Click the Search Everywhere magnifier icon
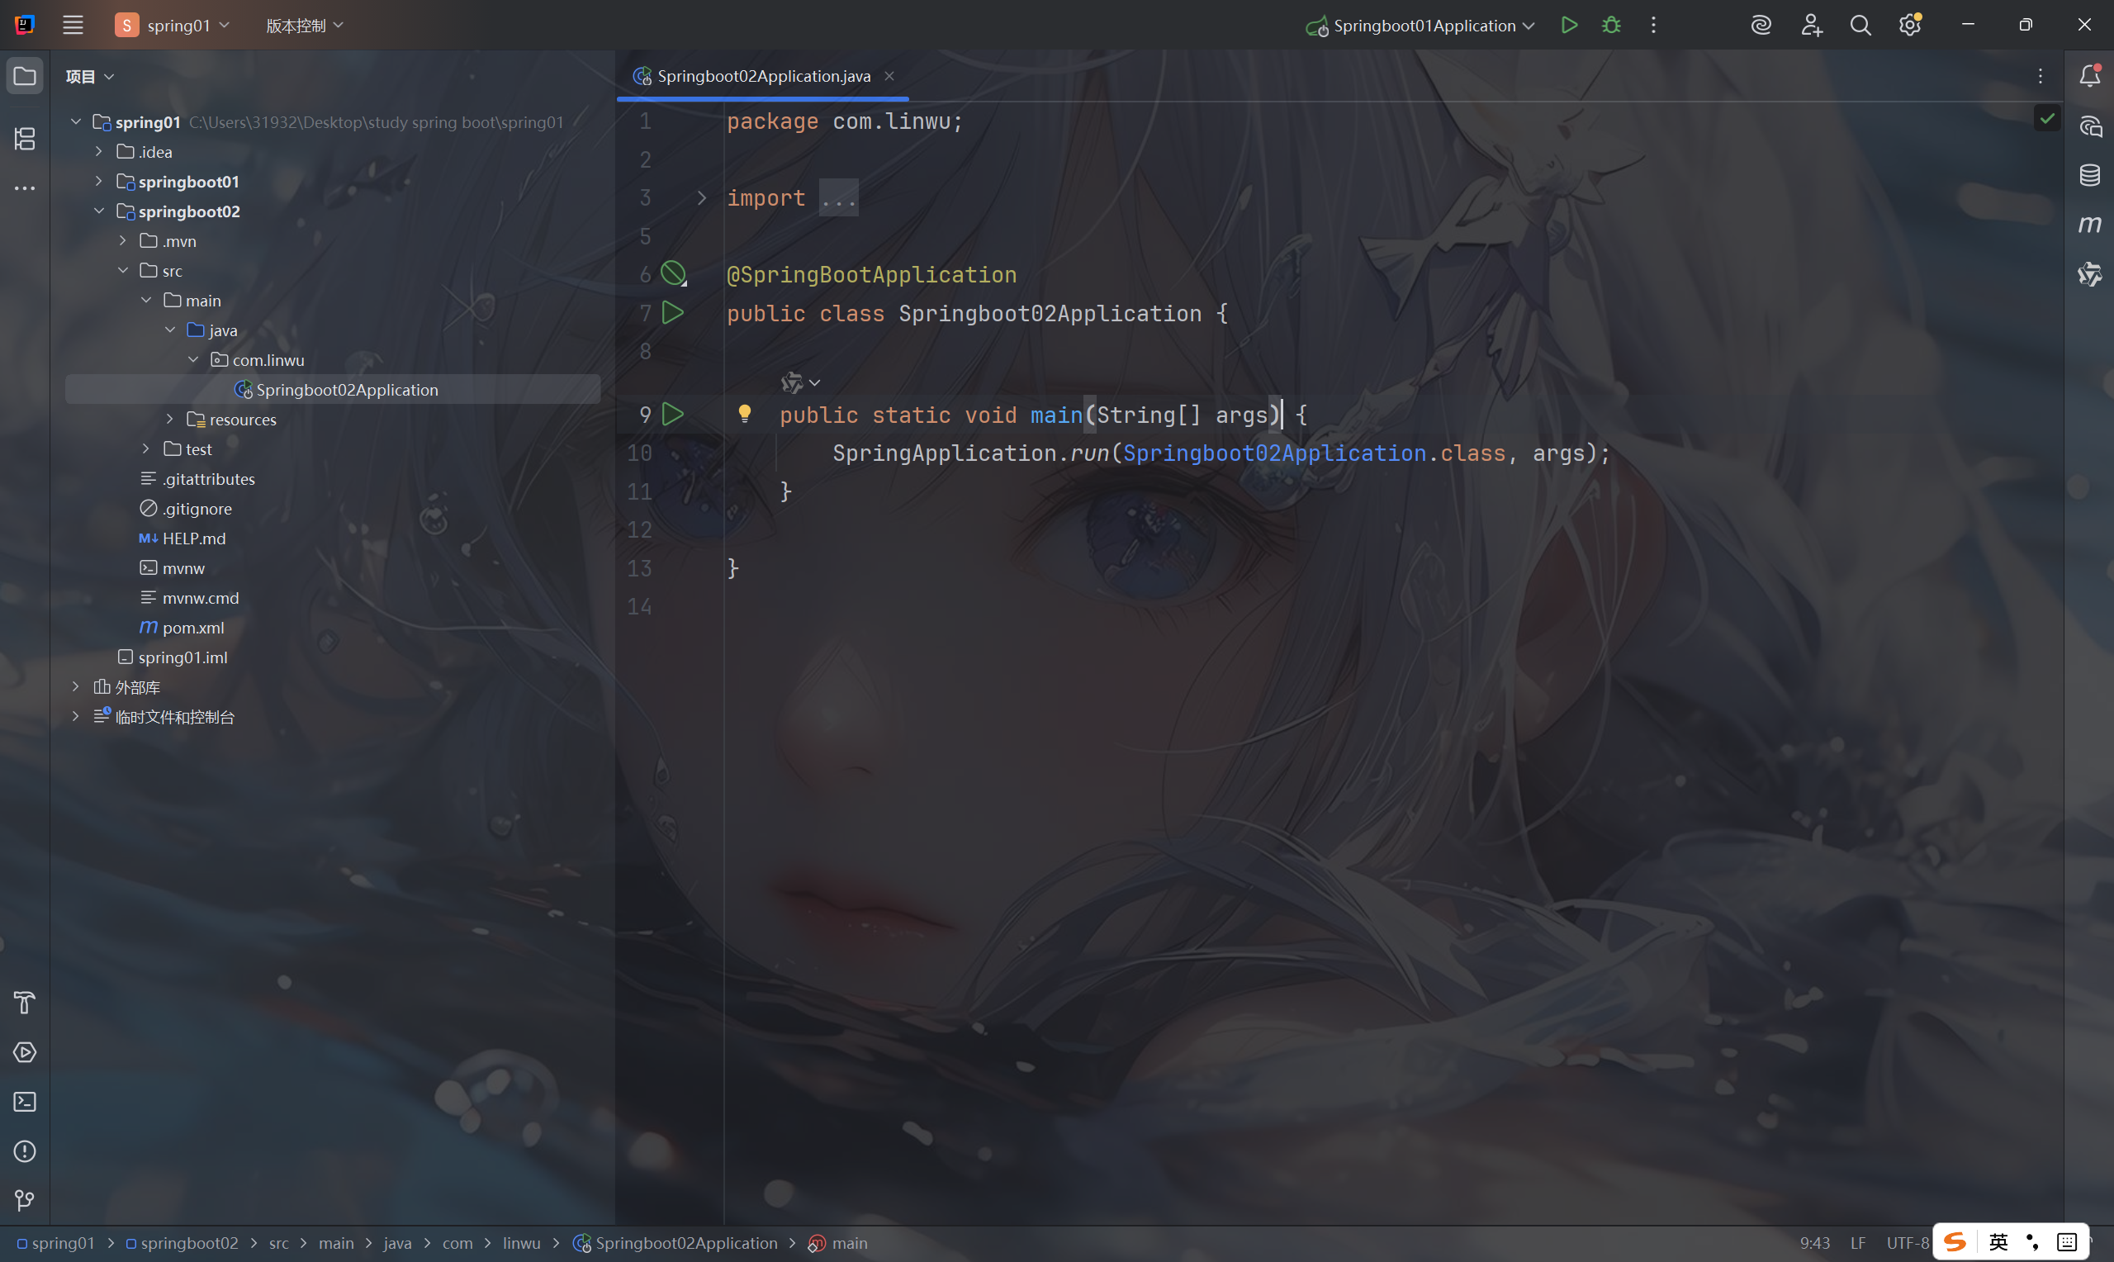Viewport: 2114px width, 1262px height. click(1860, 26)
